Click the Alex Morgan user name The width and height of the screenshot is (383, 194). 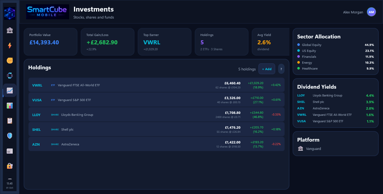tap(353, 12)
